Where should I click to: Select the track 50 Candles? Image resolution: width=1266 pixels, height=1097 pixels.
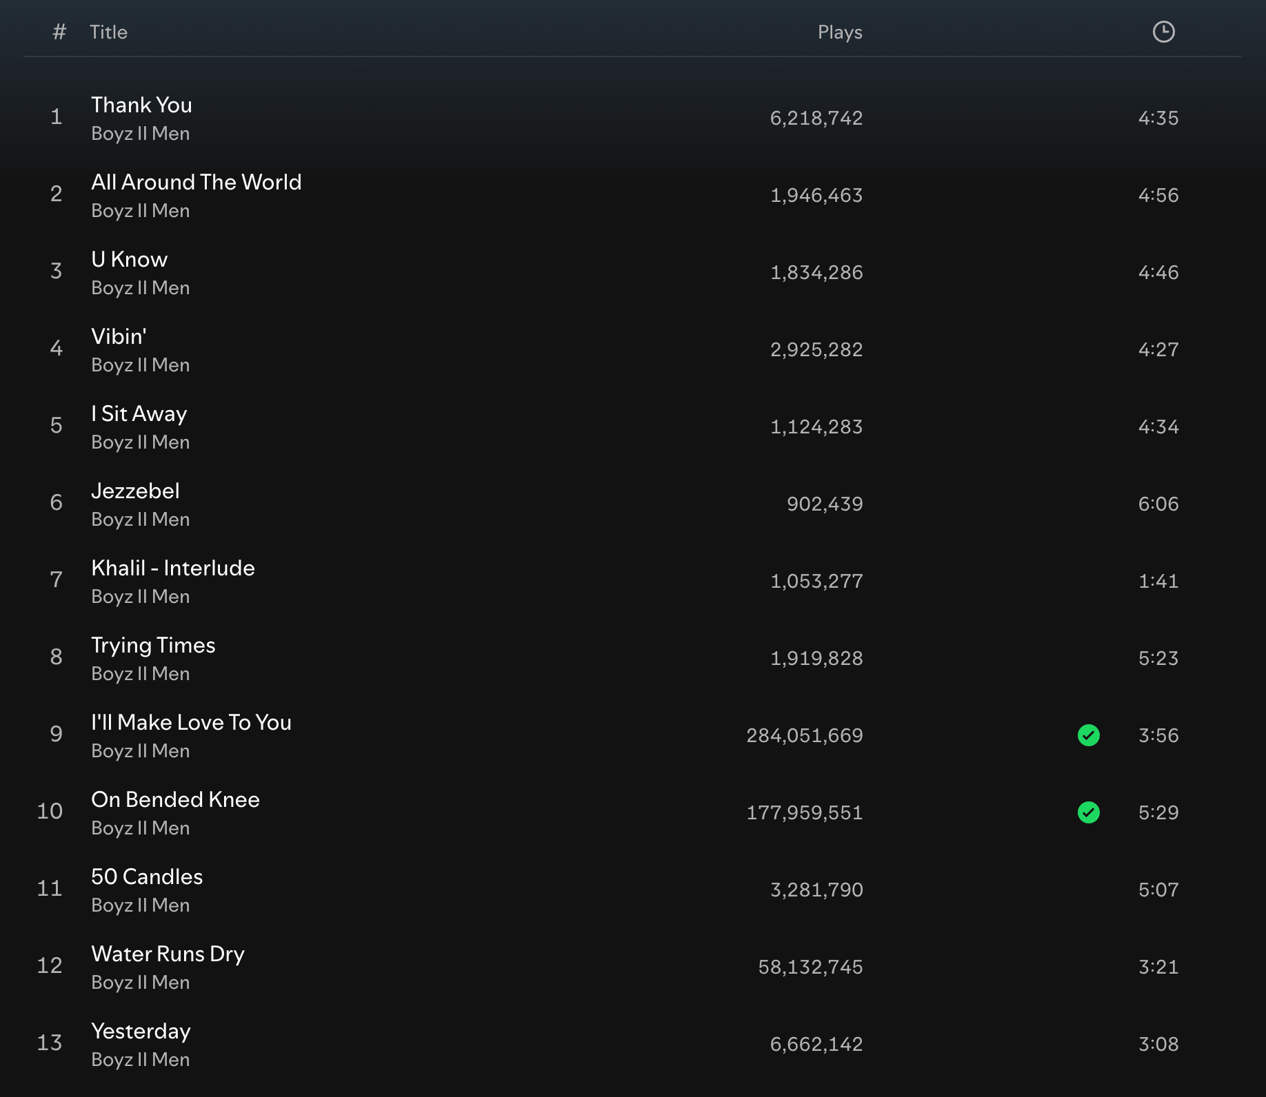point(147,876)
